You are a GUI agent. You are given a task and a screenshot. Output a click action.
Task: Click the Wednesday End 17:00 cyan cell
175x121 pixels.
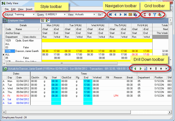coord(88,88)
